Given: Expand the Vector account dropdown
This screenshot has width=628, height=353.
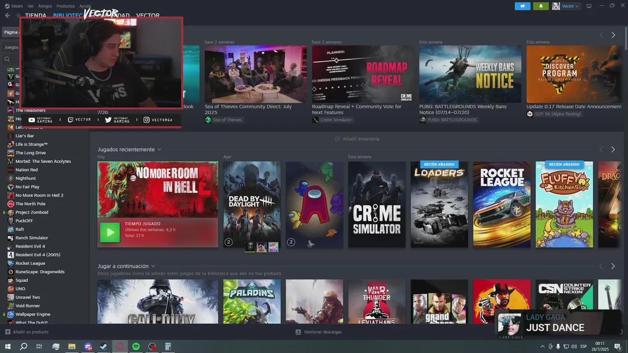Looking at the screenshot, I should pyautogui.click(x=577, y=6).
